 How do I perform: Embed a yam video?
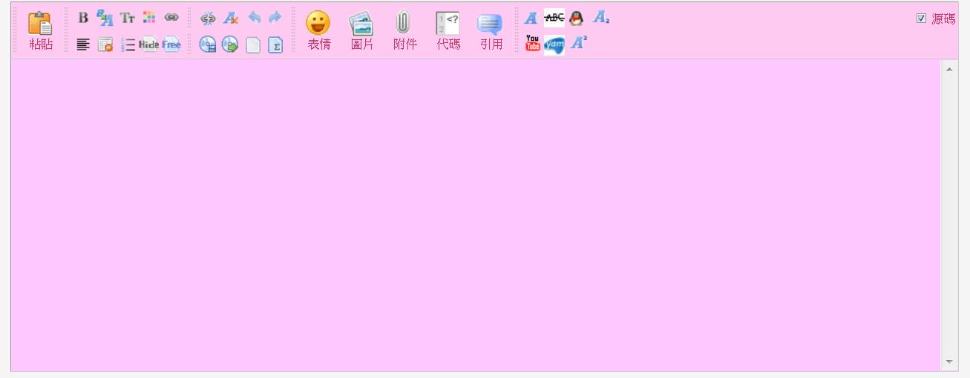tap(554, 45)
